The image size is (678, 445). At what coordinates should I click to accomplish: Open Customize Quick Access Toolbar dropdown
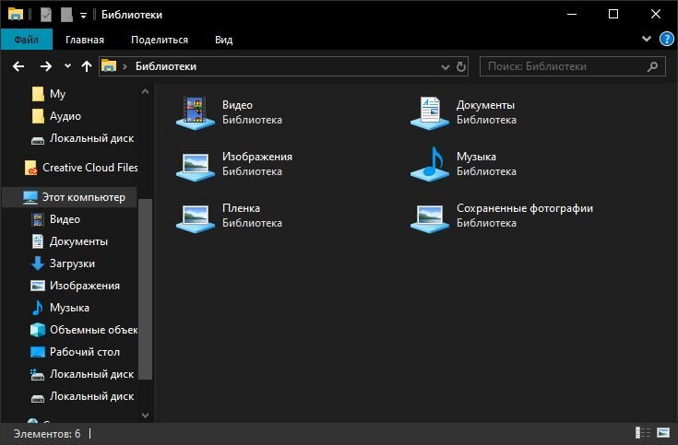pos(83,16)
